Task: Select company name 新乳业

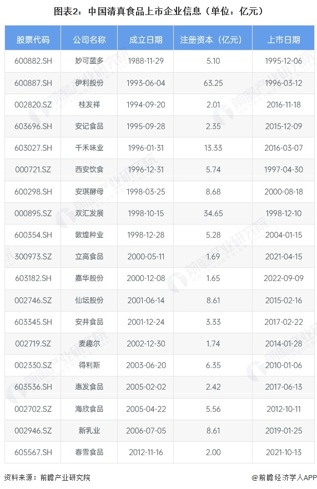Action: point(89,431)
